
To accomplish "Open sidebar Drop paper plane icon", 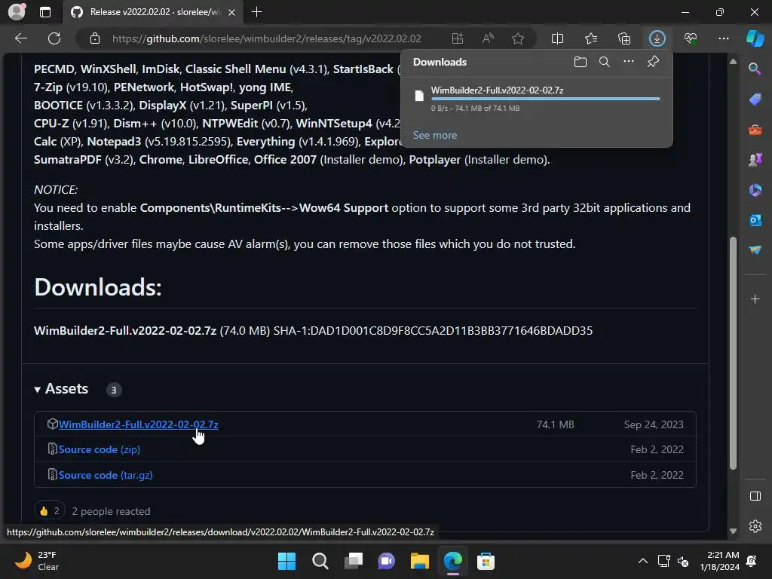I will click(755, 250).
